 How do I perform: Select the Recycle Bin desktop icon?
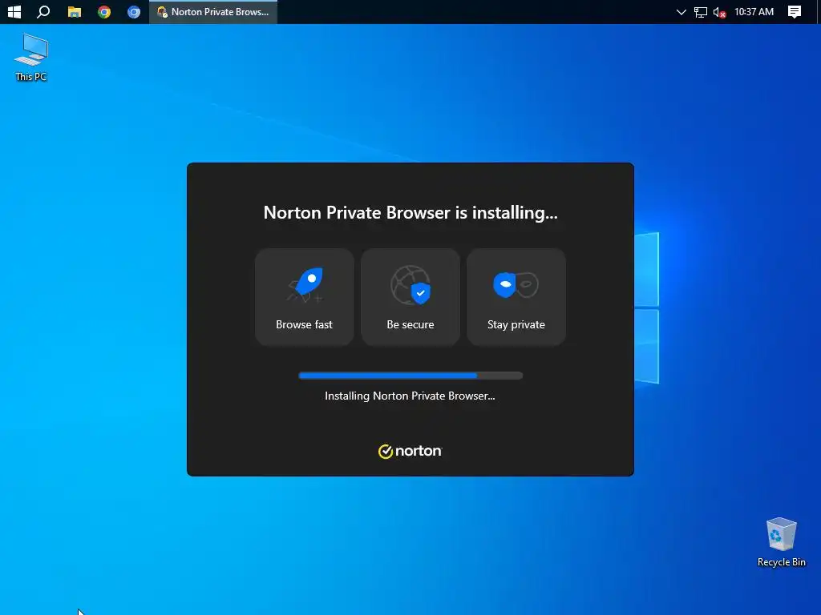coord(781,542)
